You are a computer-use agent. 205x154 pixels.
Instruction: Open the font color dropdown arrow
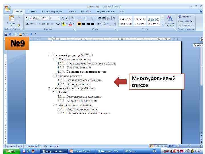click(x=73, y=24)
